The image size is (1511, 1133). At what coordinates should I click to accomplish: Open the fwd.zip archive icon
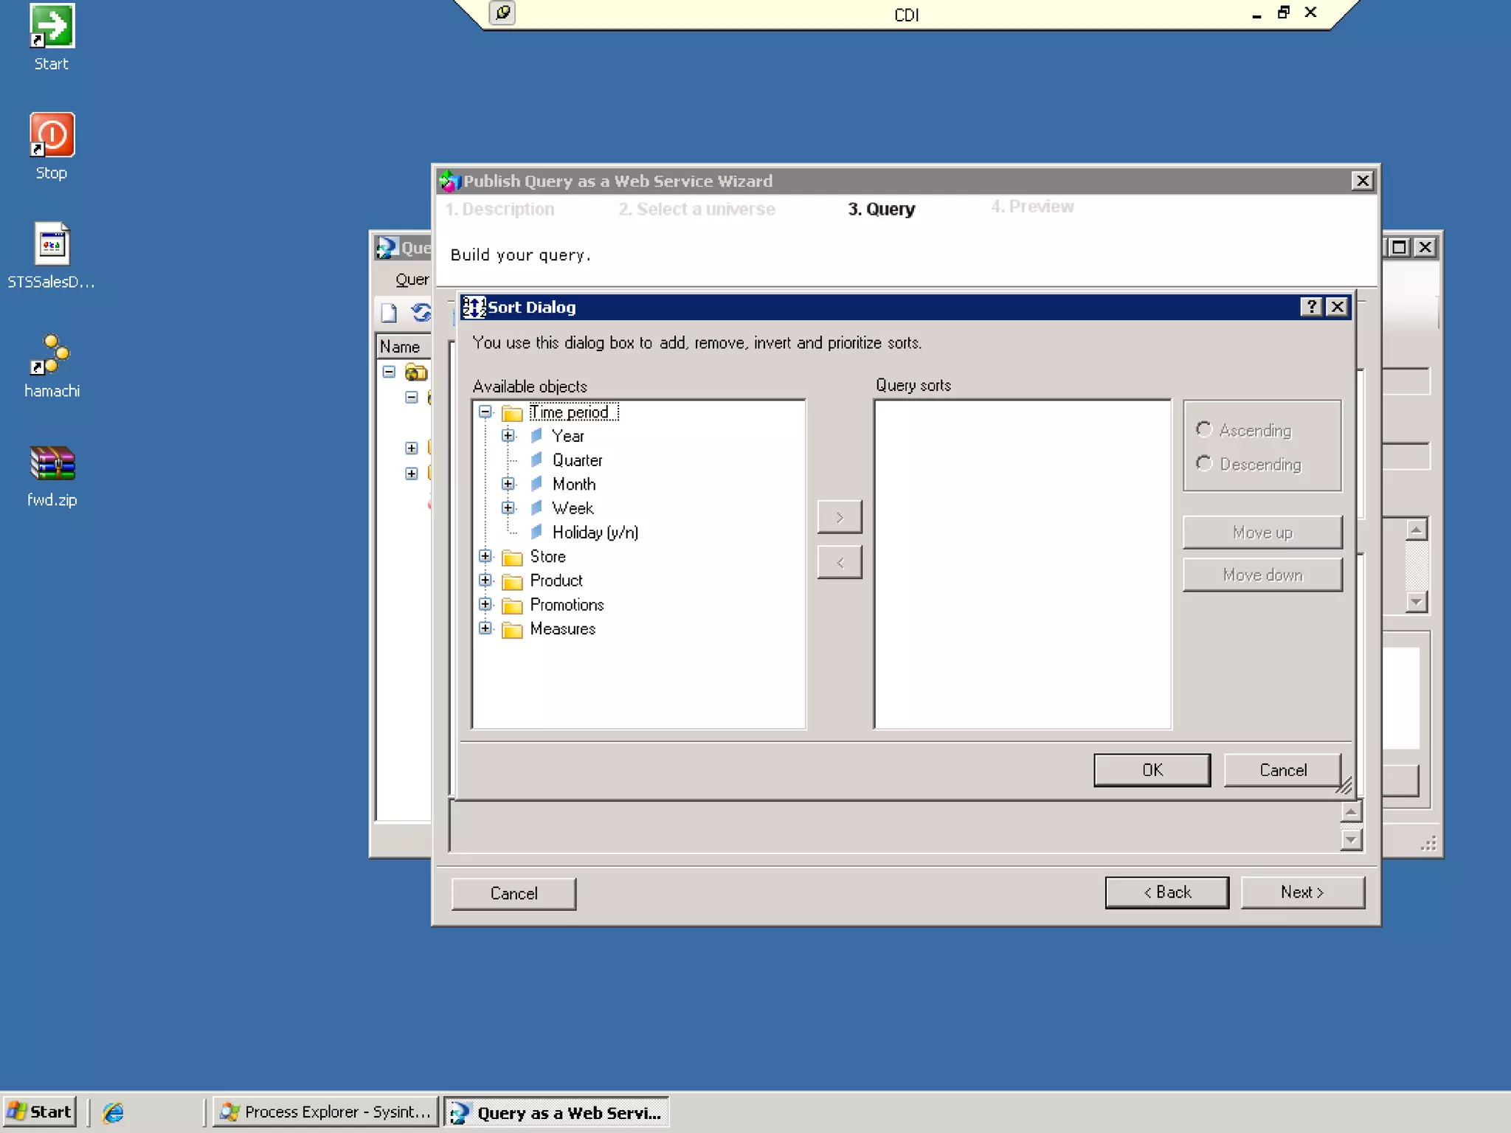coord(52,463)
